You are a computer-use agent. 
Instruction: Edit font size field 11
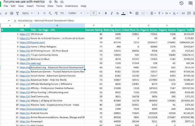pyautogui.click(x=93, y=13)
